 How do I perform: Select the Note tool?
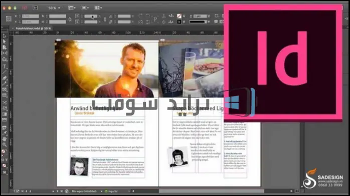[4, 127]
